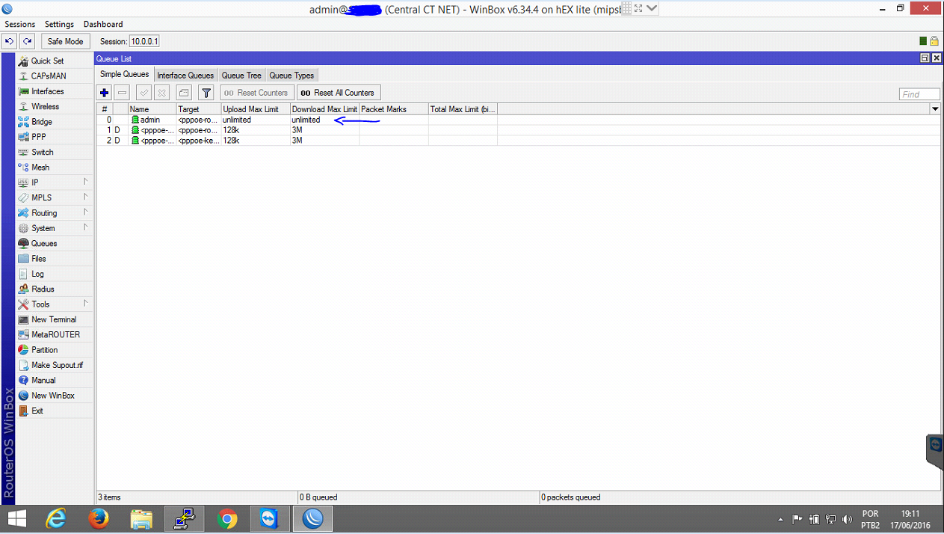
Task: Click the Session address field 10.0.0.1
Action: click(x=145, y=41)
